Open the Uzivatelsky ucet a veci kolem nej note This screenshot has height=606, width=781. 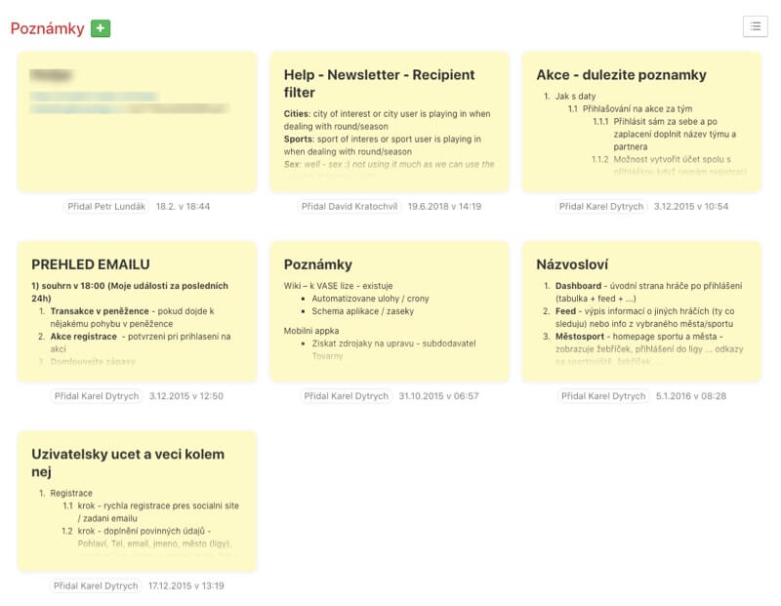138,502
